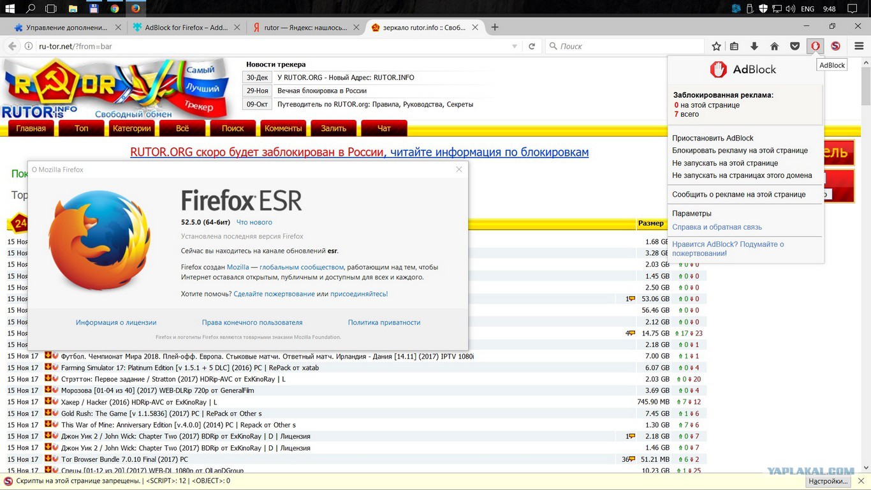Show bookmarks list icon
871x490 pixels.
[x=735, y=46]
